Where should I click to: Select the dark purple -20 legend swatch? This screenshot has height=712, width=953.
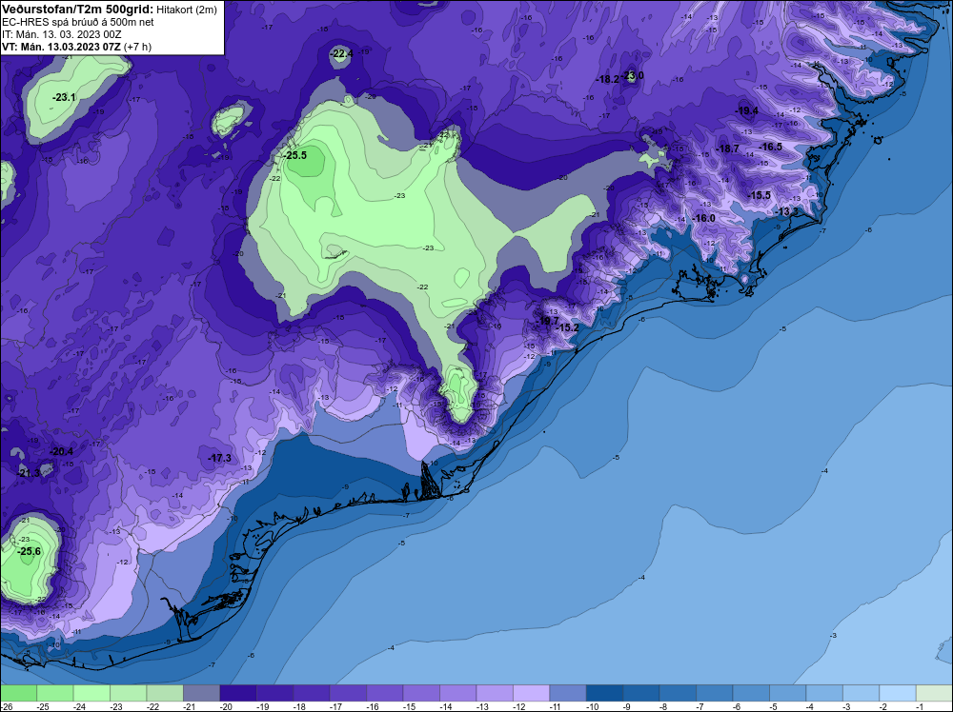[238, 693]
